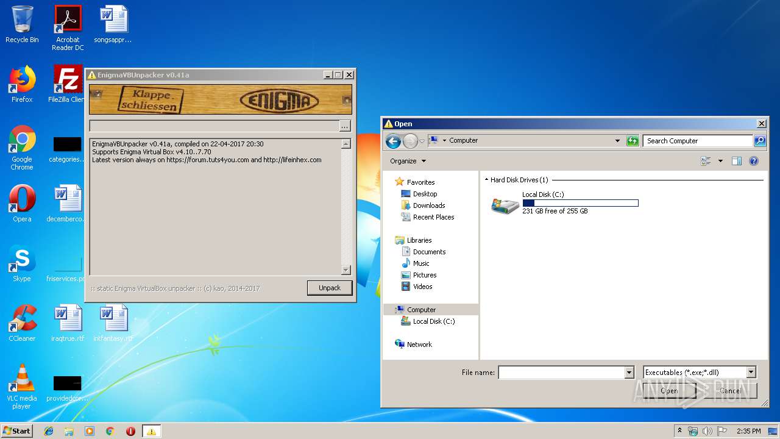Open iraqtrue.rtf document icon
Viewport: 780px width, 439px height.
tap(68, 323)
